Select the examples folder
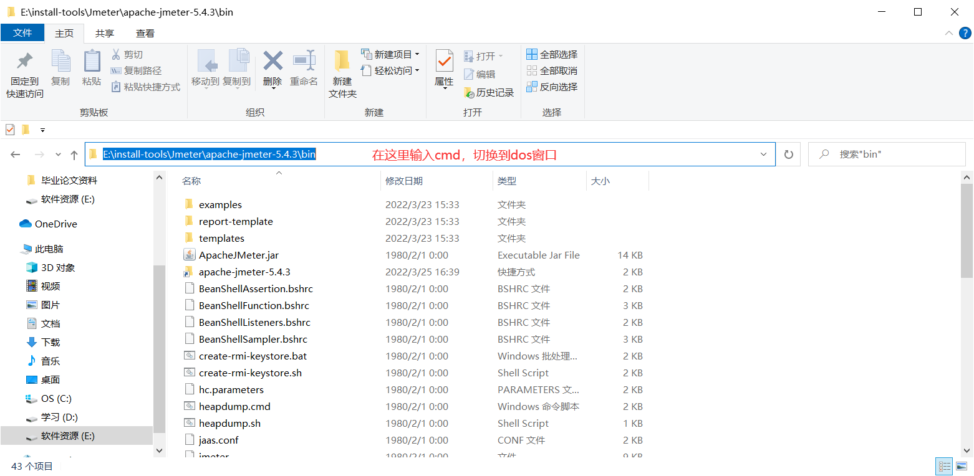The image size is (974, 476). [x=220, y=204]
